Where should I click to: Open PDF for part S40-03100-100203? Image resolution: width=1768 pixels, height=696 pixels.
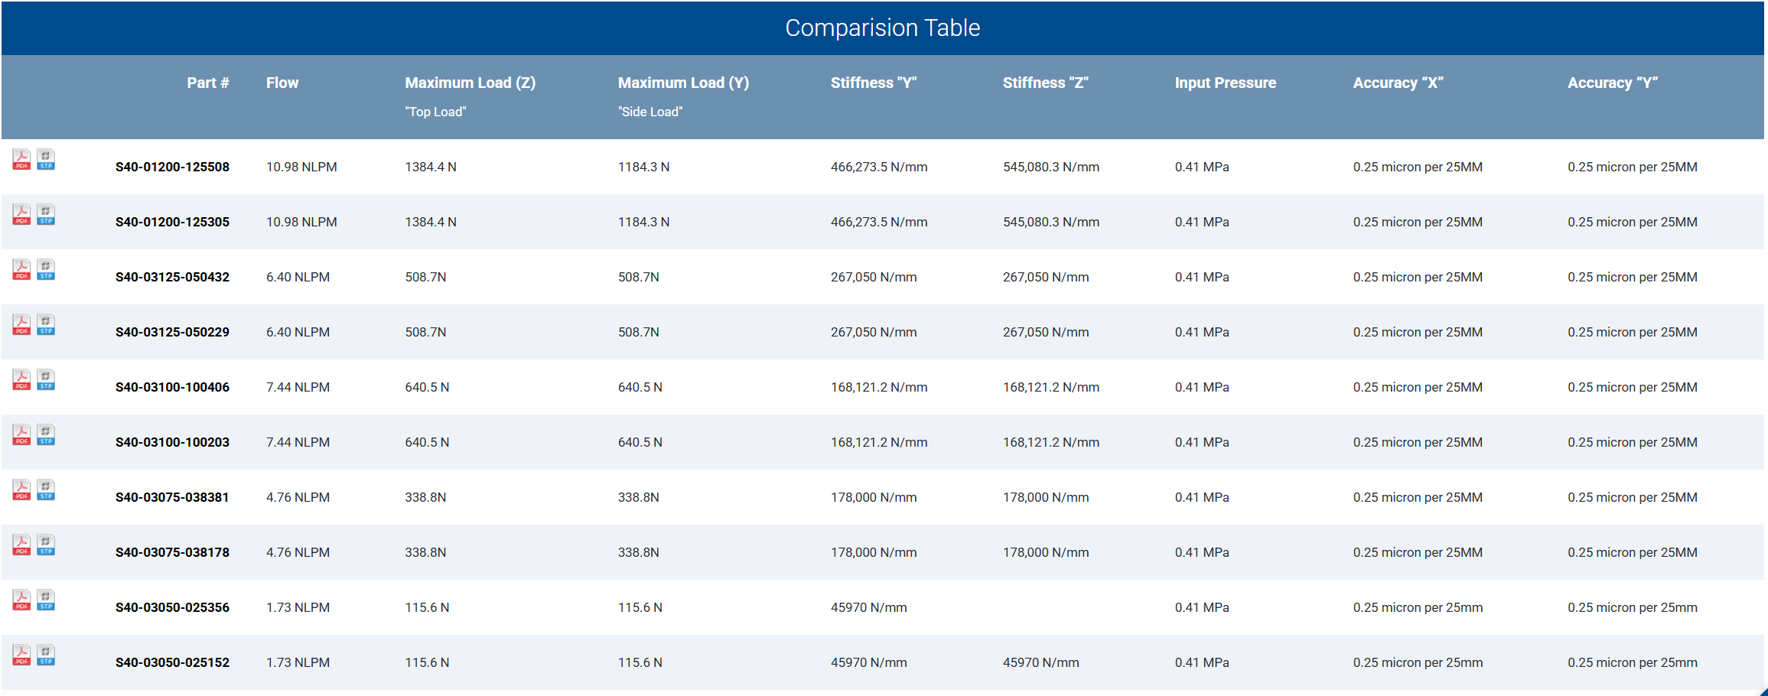click(x=21, y=435)
